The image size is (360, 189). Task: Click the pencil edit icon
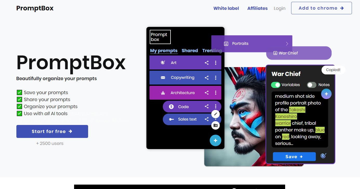point(215,114)
